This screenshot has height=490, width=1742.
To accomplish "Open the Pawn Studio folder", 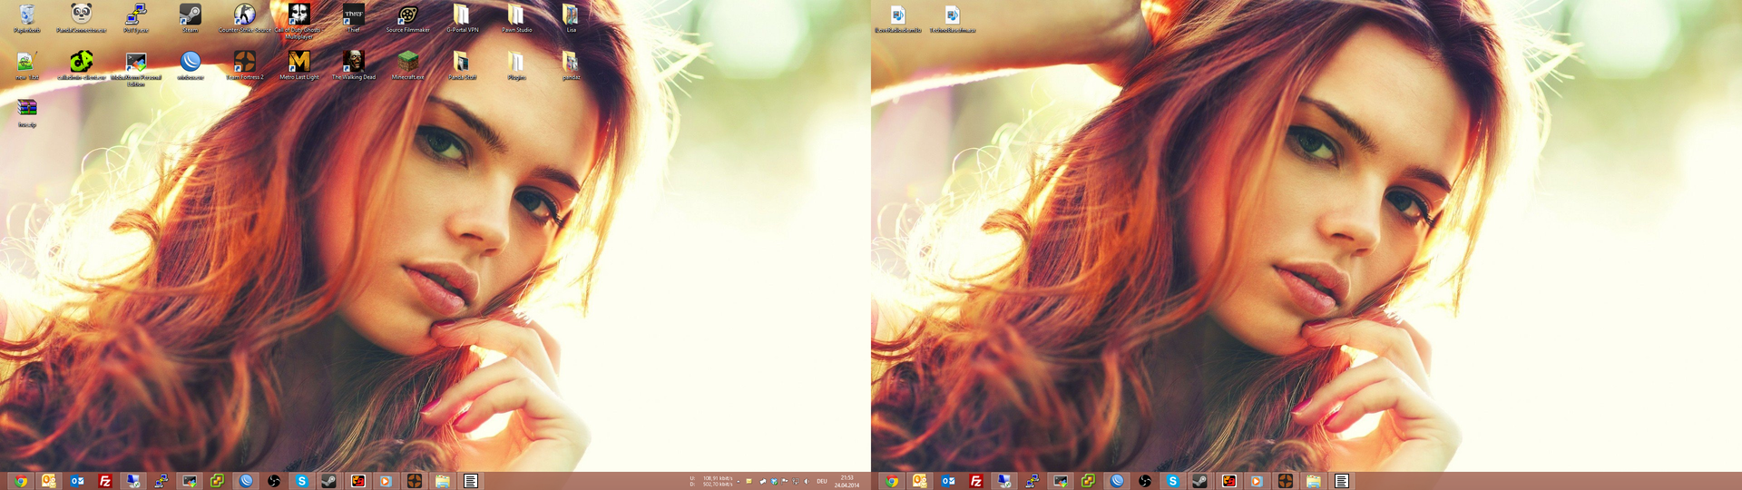I will 516,15.
